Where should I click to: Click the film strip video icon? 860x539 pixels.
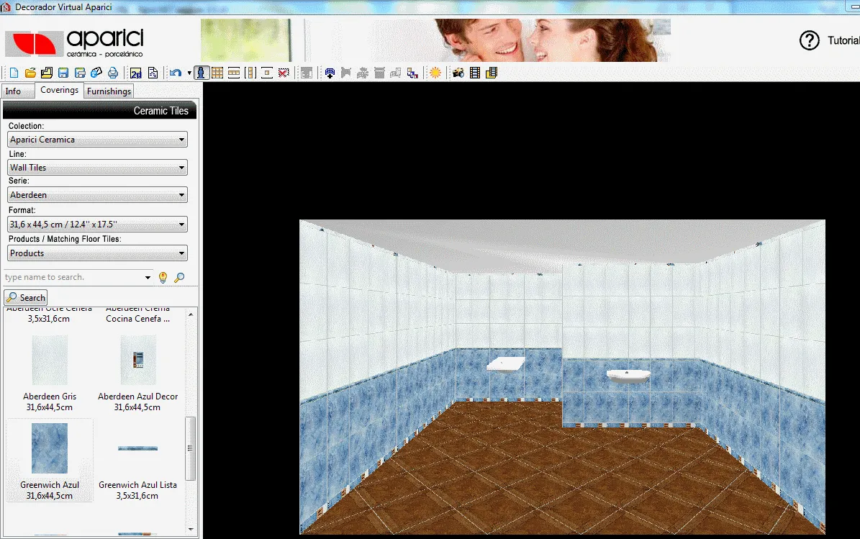tap(475, 73)
